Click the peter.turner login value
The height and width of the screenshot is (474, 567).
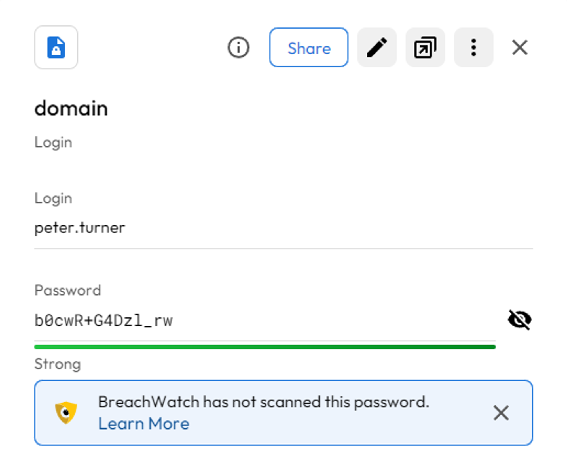pos(80,228)
